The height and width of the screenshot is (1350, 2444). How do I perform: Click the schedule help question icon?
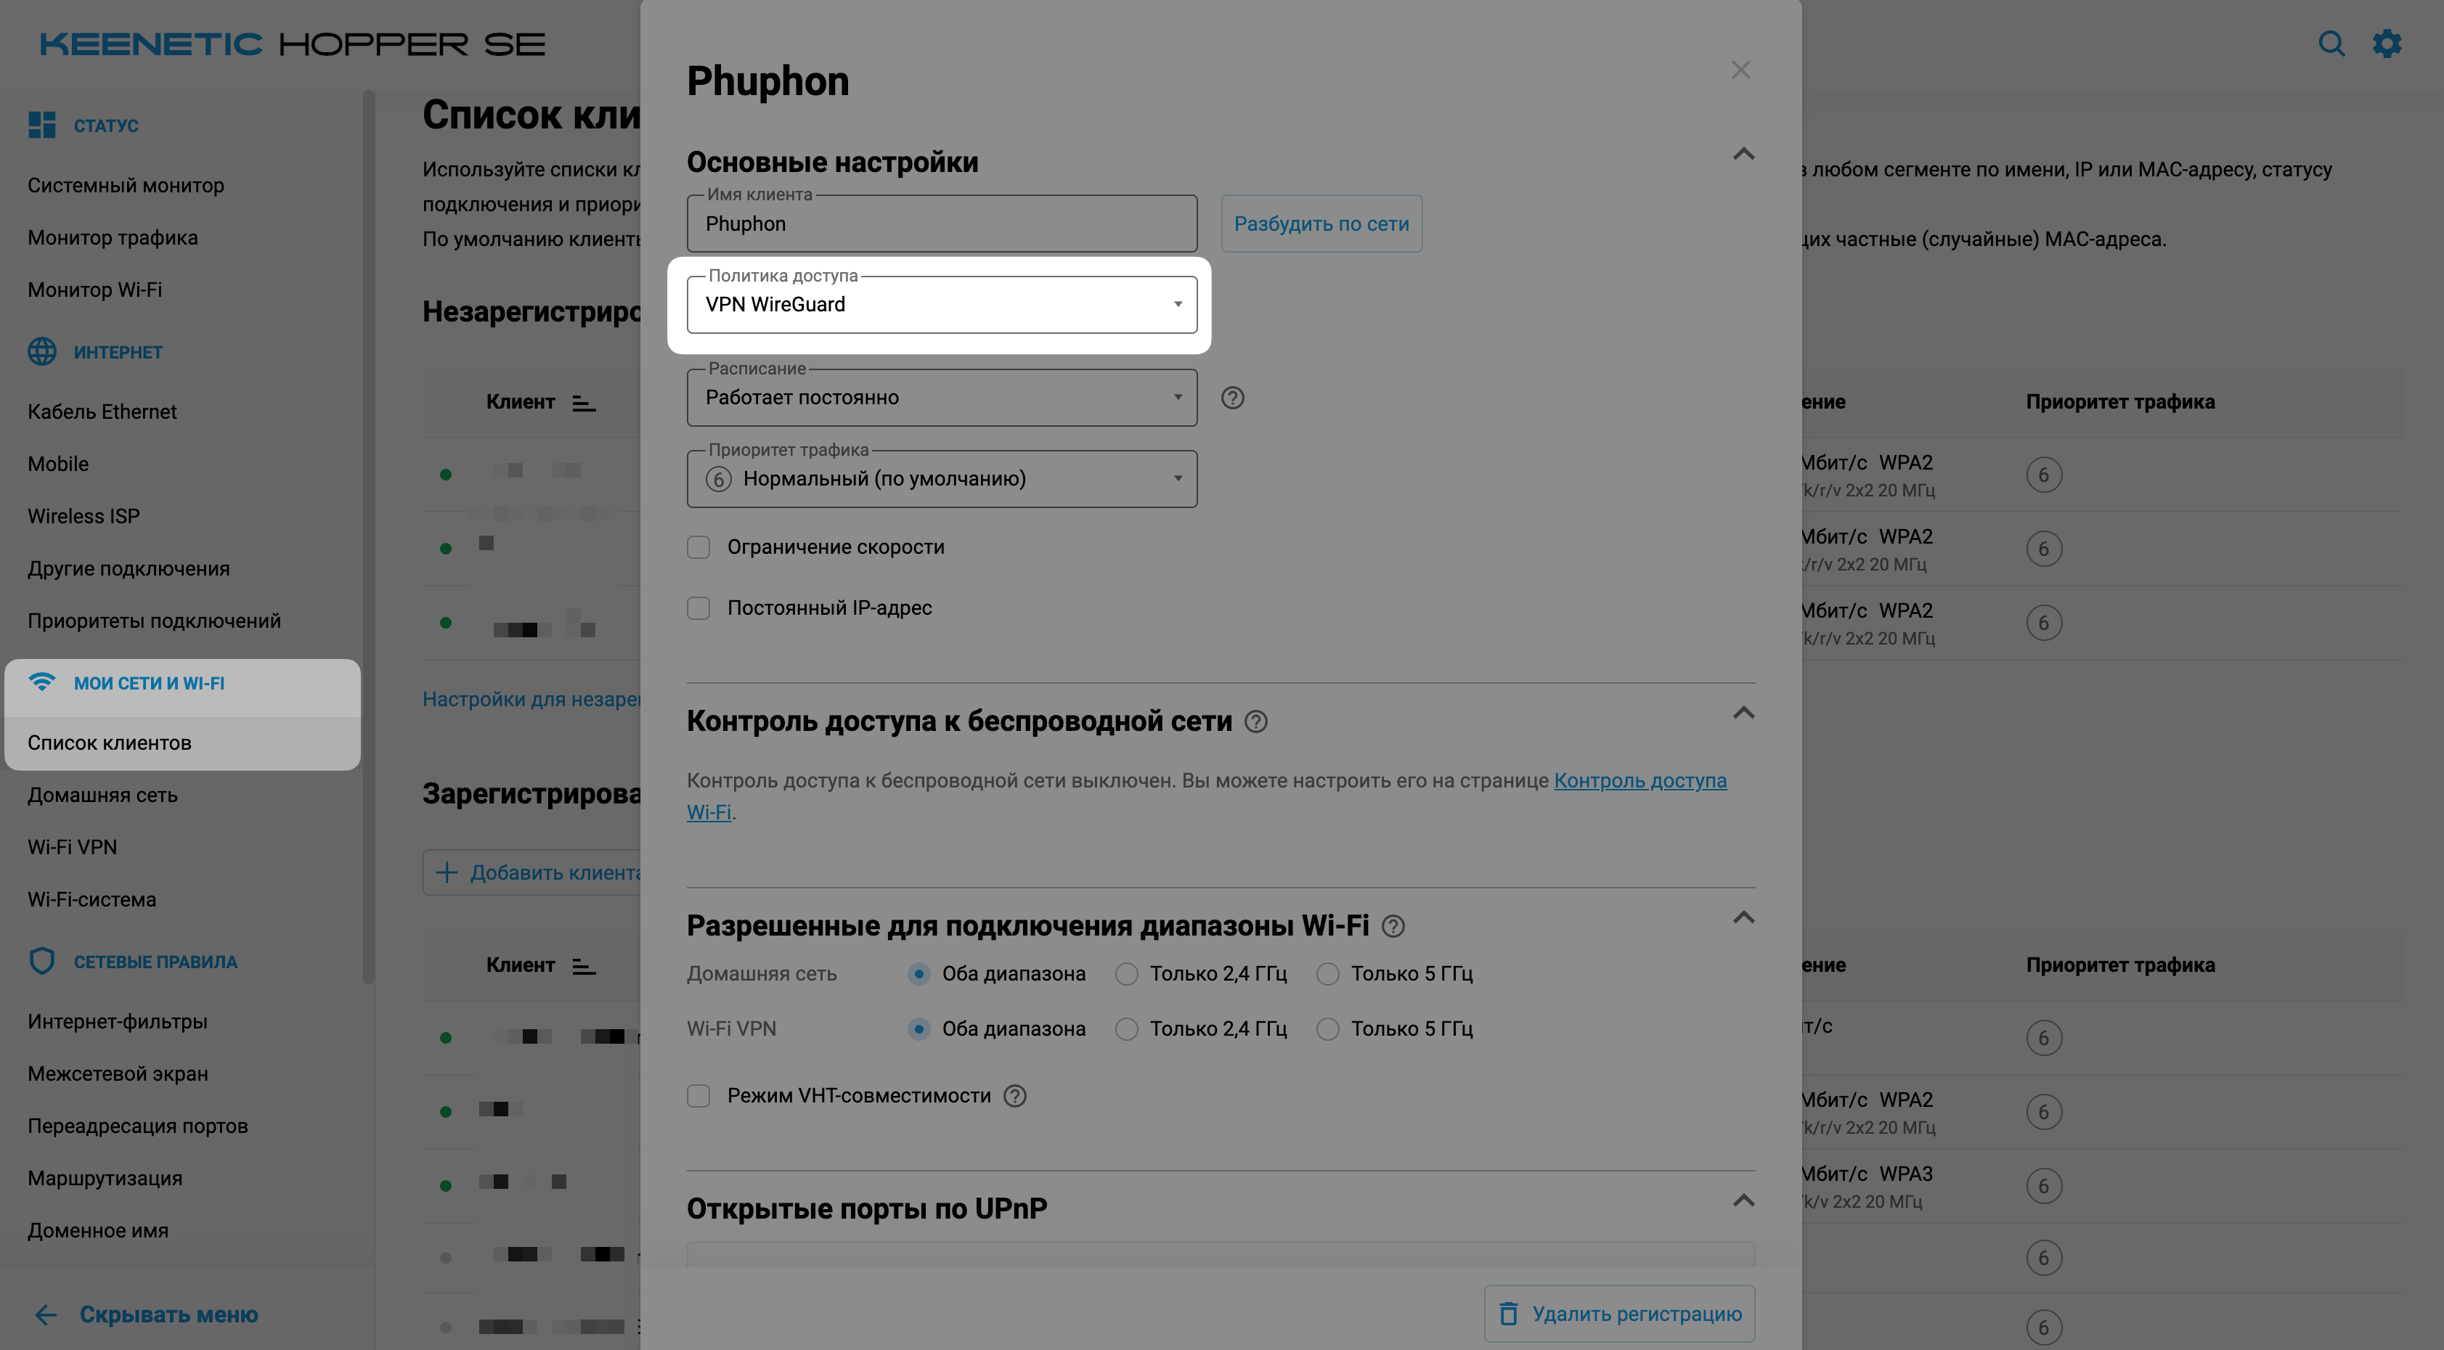(1232, 398)
